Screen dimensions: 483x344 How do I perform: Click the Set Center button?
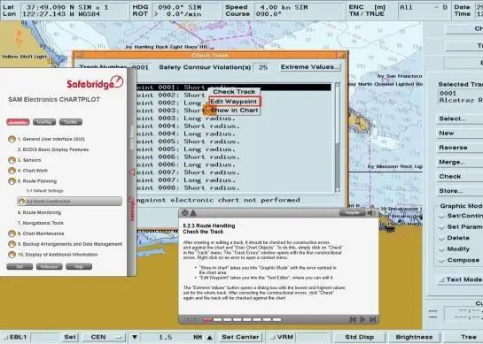(240, 337)
